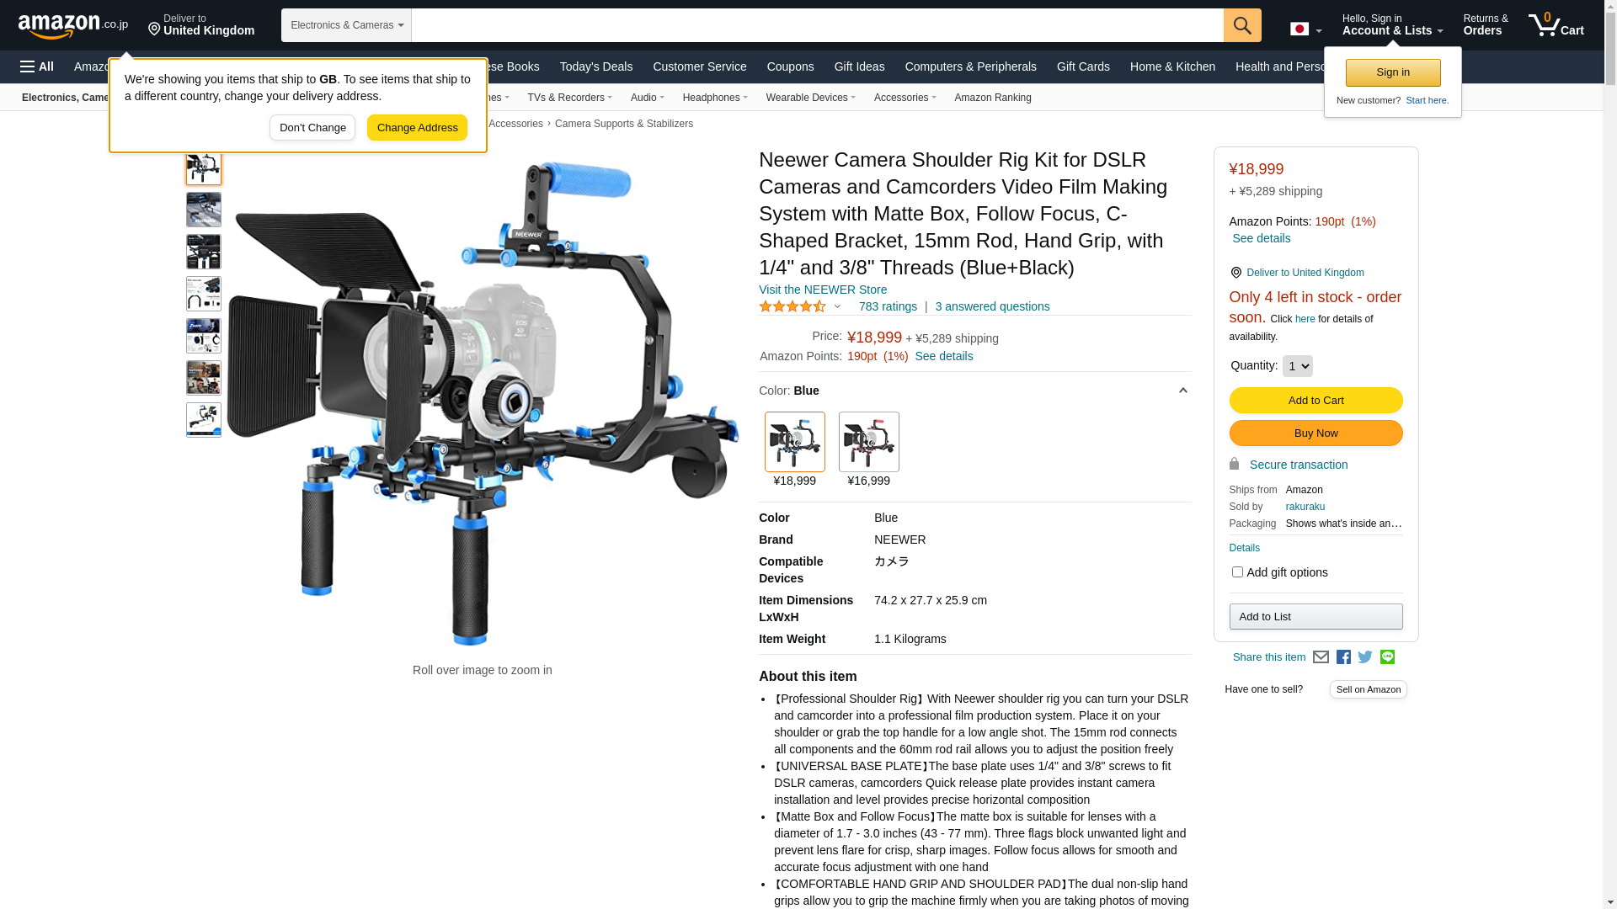
Task: Check the Add gift options box
Action: coord(1237,572)
